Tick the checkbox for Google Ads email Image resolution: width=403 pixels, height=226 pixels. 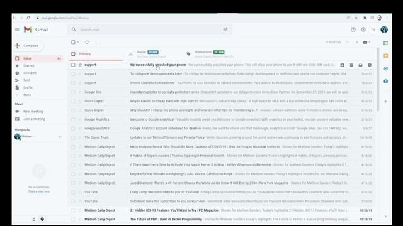point(73,92)
